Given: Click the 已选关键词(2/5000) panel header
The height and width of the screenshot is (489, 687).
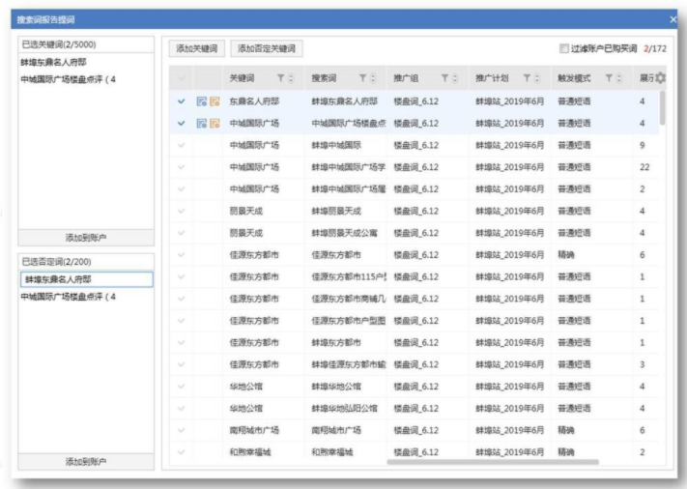Looking at the screenshot, I should [x=86, y=44].
